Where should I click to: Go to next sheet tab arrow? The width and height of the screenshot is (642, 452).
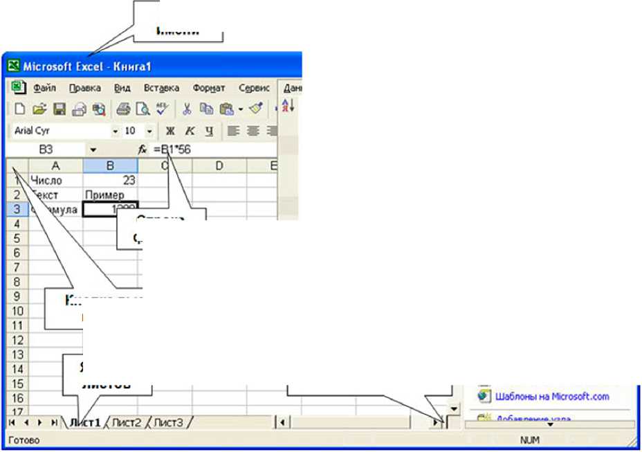39,422
